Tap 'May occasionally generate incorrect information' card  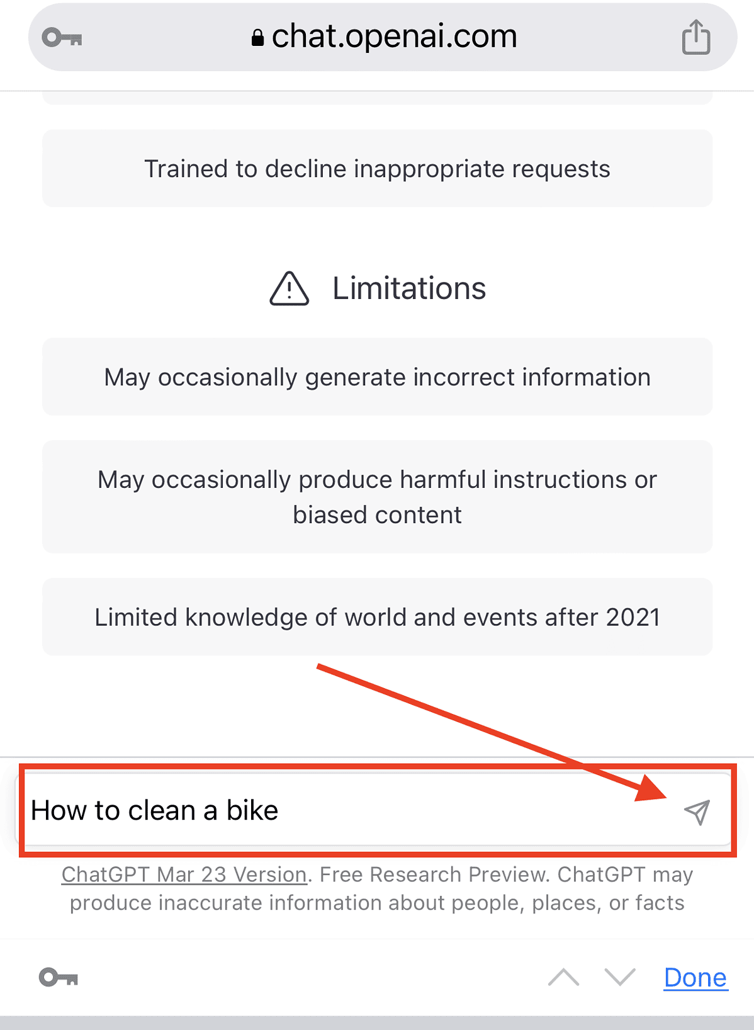pos(377,377)
